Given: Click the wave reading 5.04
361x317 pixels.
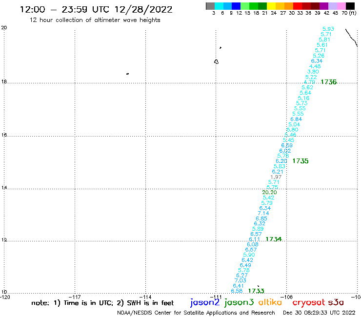Looking at the screenshot, I should [294, 124].
